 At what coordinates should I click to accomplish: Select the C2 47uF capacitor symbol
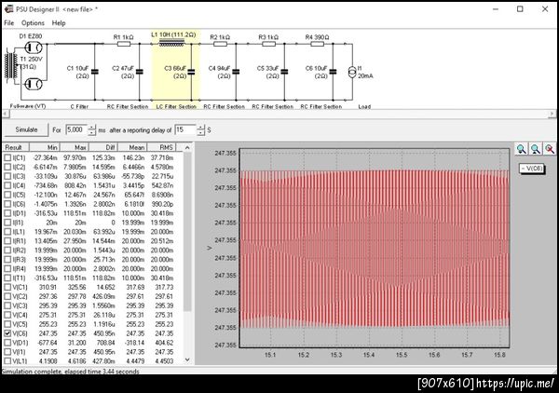tap(140, 72)
